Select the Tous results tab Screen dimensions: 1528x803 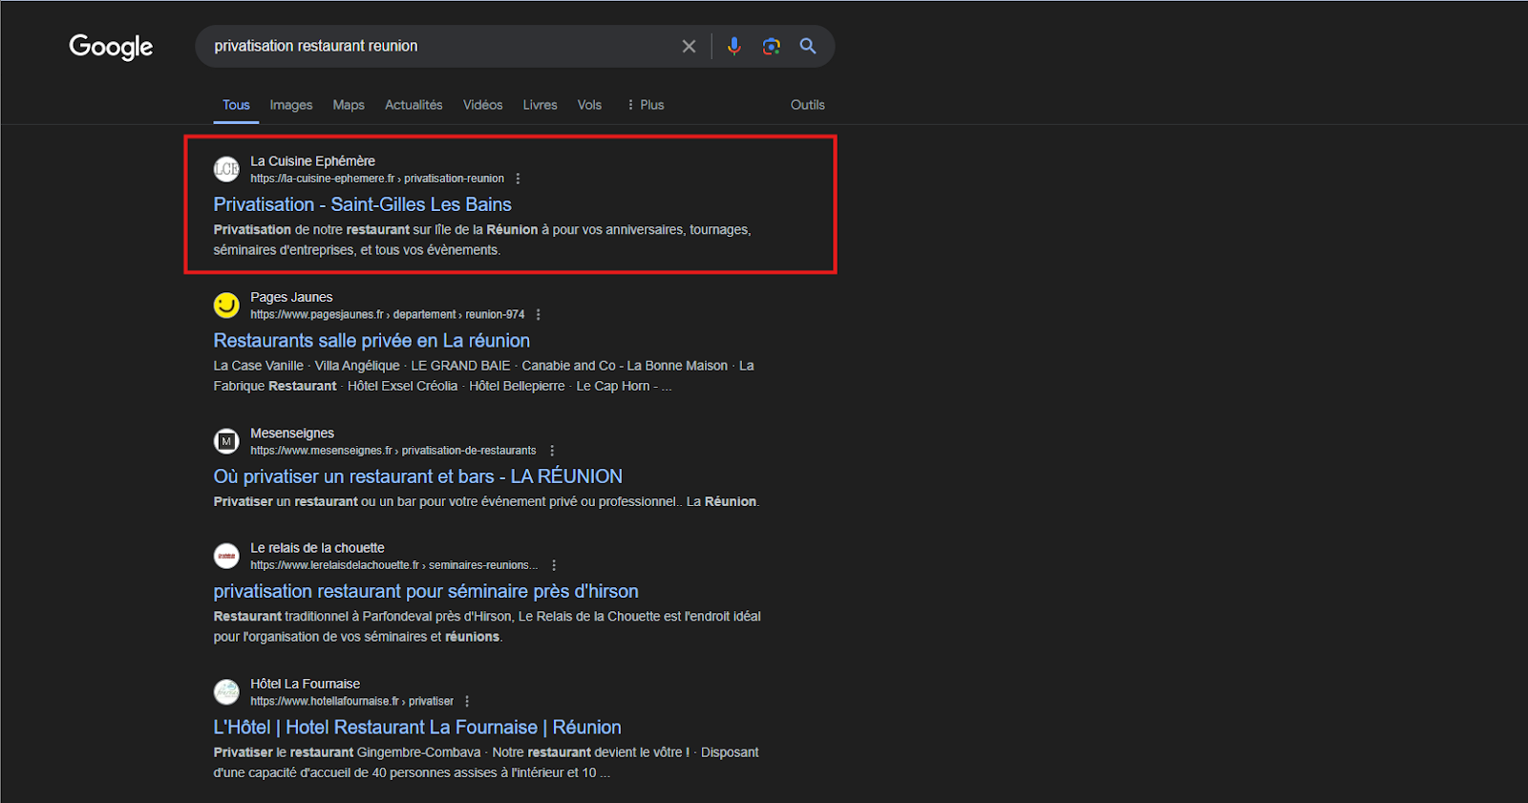point(236,105)
